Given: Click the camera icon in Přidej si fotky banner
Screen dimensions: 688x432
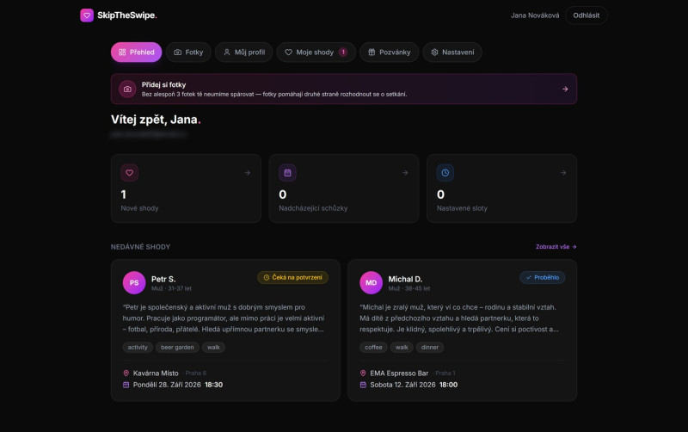Looking at the screenshot, I should click(x=127, y=89).
